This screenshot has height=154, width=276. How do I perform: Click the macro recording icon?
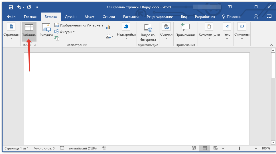click(x=104, y=148)
